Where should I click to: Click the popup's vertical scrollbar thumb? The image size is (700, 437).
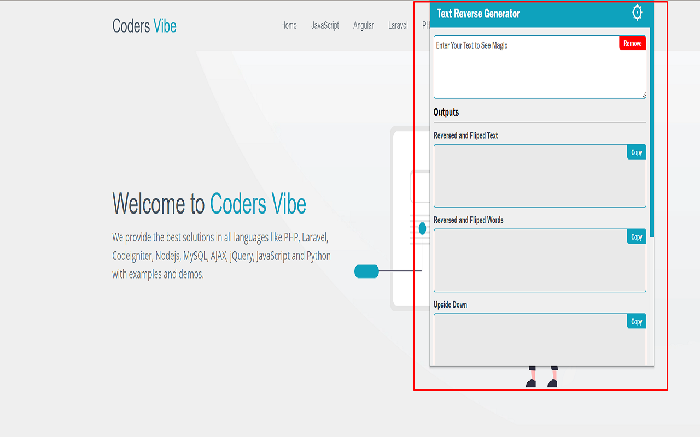[652, 132]
